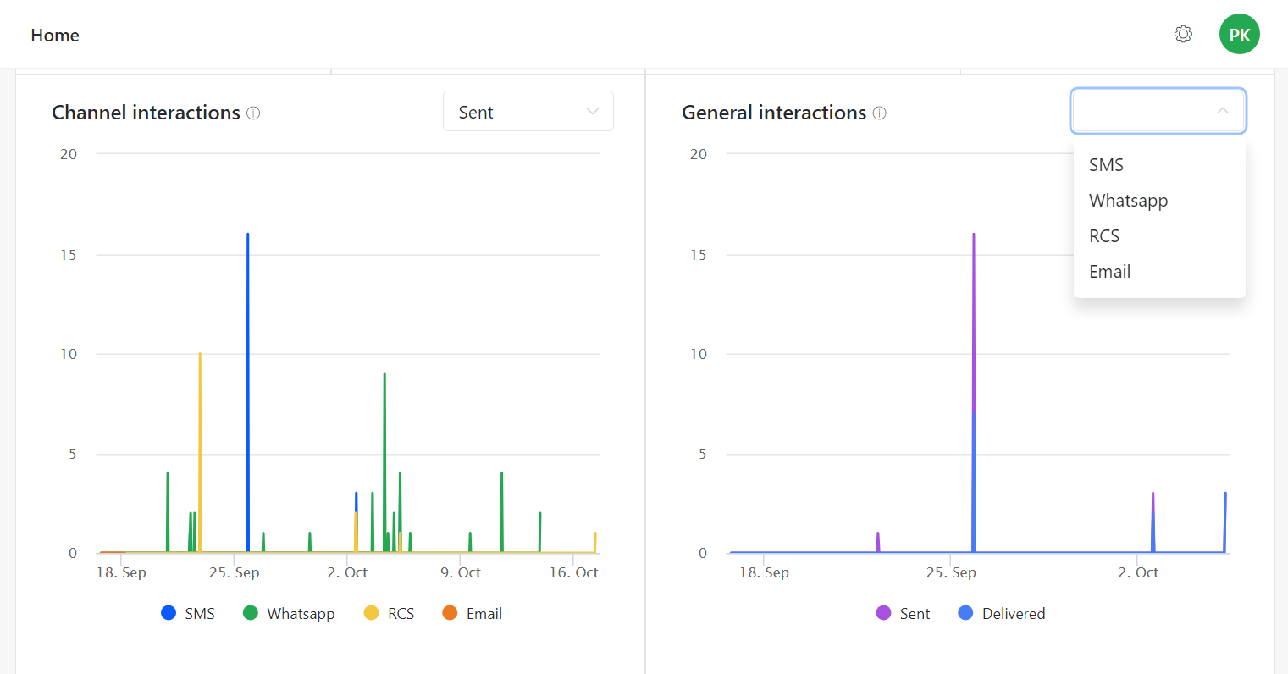Click the General interactions heading
This screenshot has width=1288, height=674.
click(774, 113)
